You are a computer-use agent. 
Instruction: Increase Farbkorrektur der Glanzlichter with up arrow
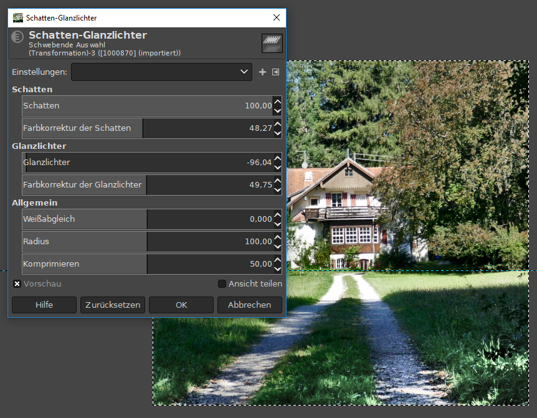tap(278, 181)
